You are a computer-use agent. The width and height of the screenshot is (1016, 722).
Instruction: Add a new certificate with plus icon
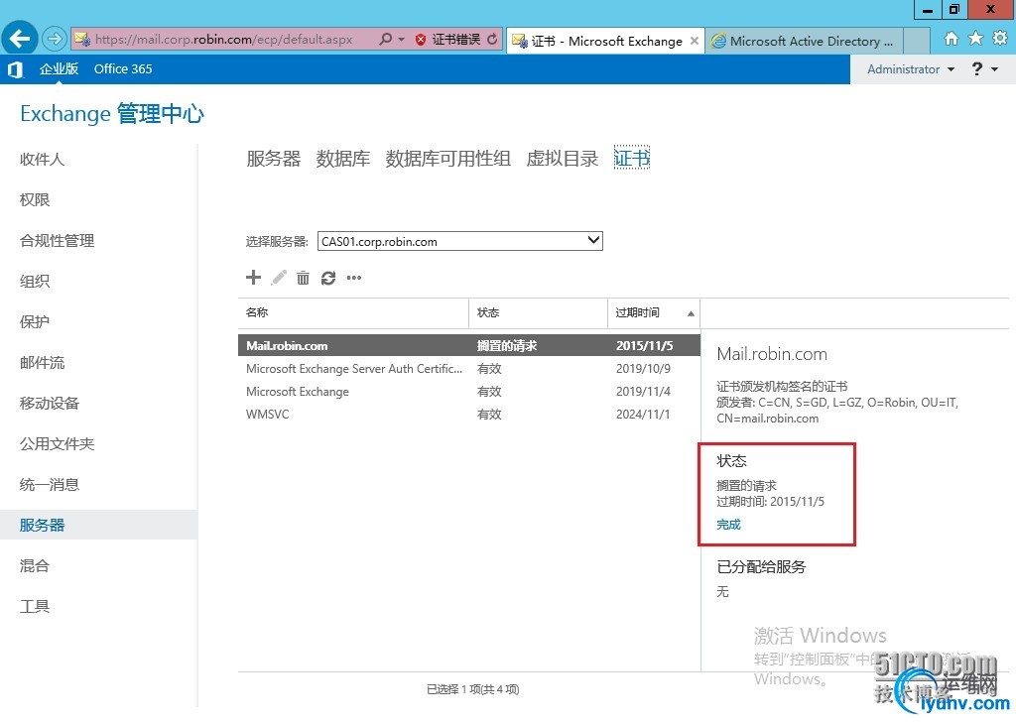pyautogui.click(x=253, y=278)
